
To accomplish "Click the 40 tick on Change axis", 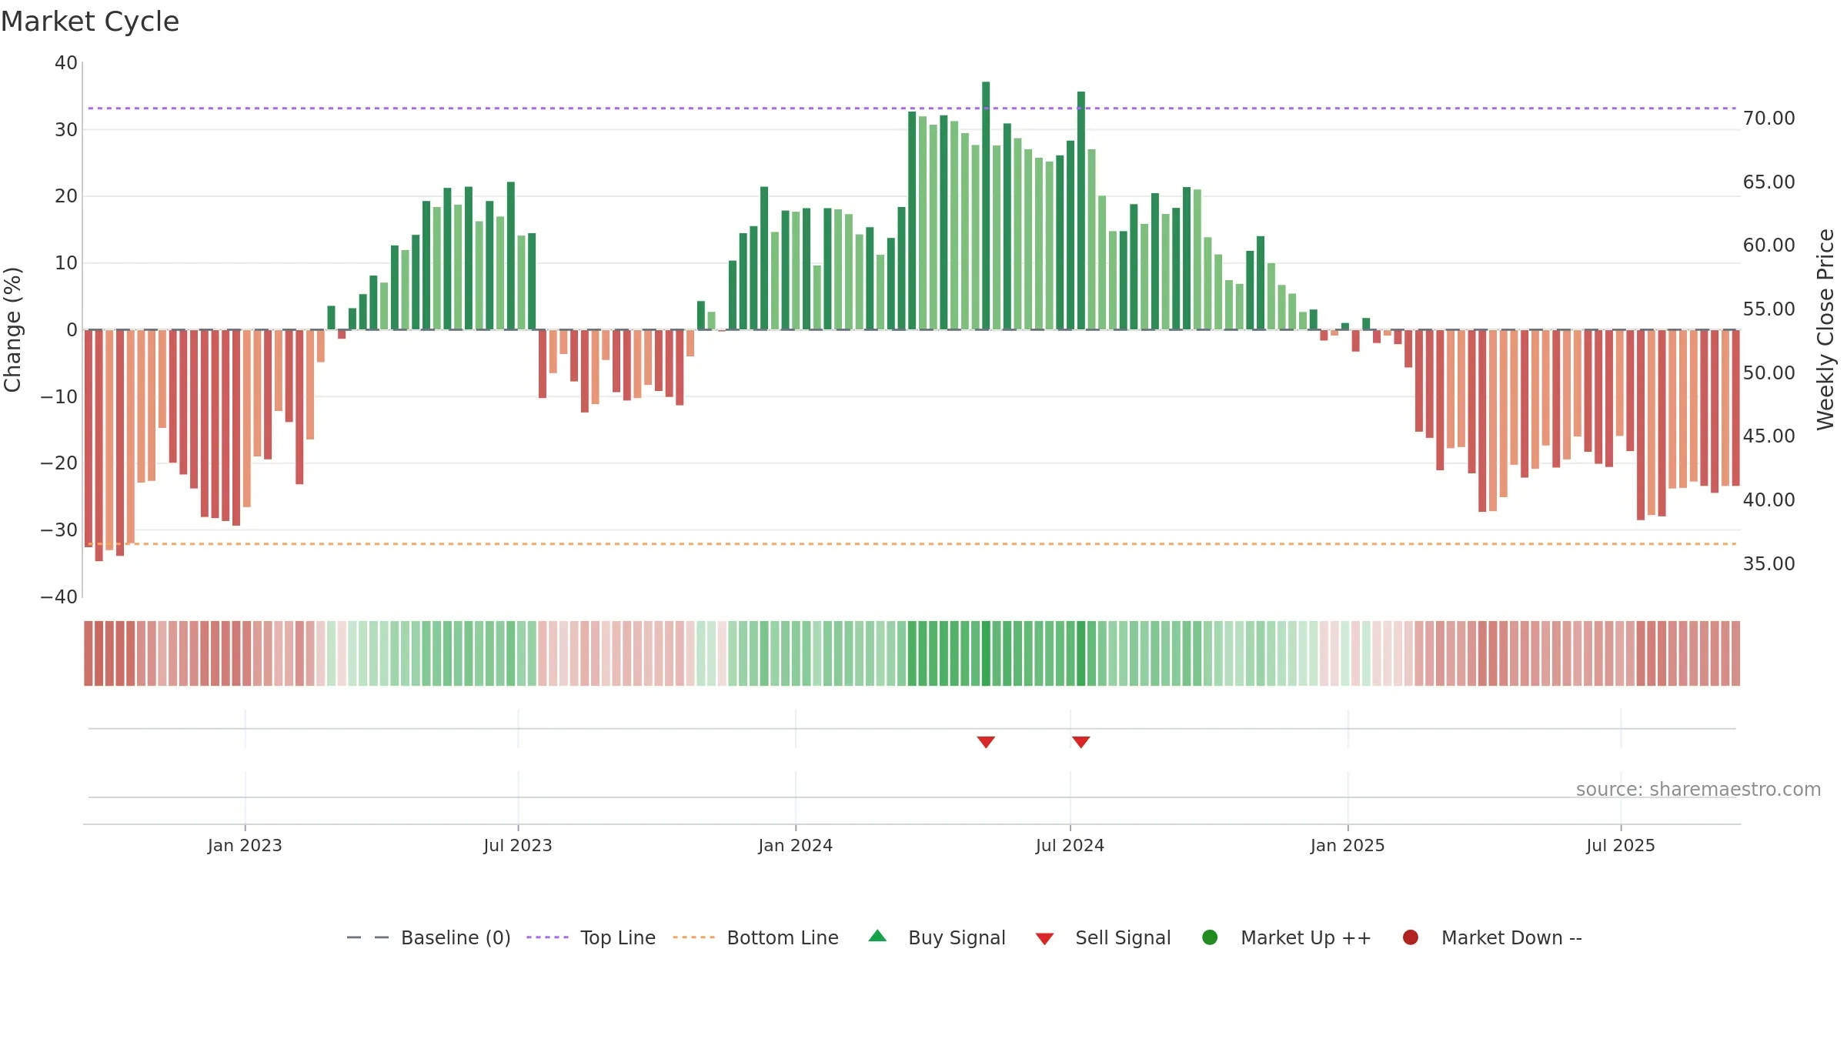I will [x=66, y=63].
